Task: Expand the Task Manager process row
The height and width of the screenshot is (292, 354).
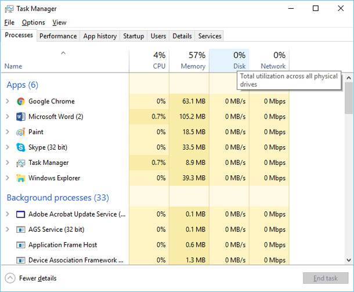Action: (x=8, y=163)
